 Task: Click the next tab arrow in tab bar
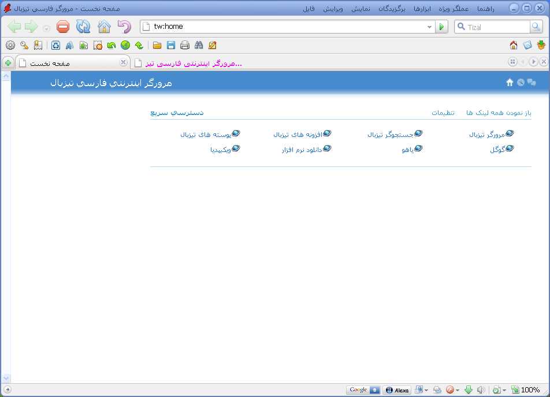(x=533, y=62)
